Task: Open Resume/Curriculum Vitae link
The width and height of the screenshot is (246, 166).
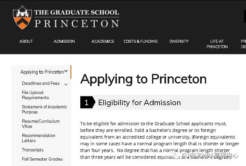Action: click(x=40, y=124)
